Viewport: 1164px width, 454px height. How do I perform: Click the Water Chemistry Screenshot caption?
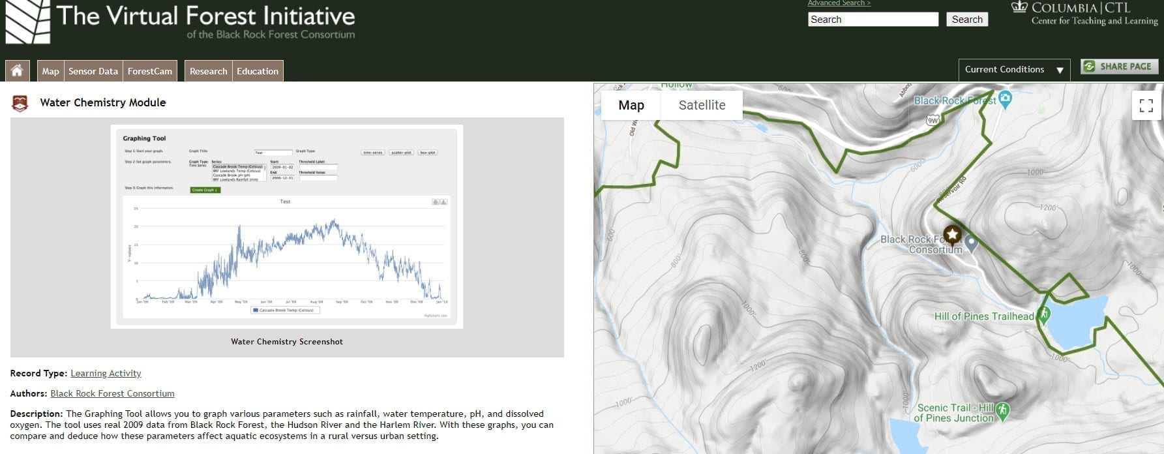[287, 341]
